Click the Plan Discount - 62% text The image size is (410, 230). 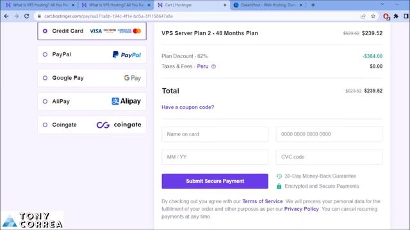pyautogui.click(x=184, y=56)
